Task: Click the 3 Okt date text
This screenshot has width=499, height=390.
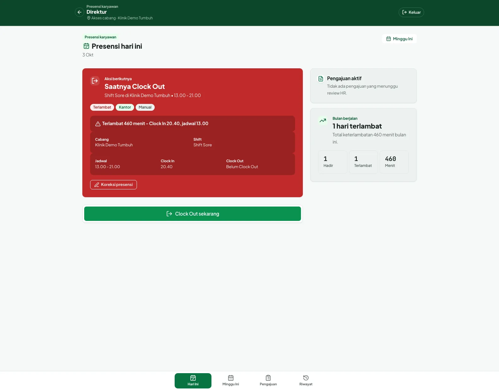Action: click(88, 55)
